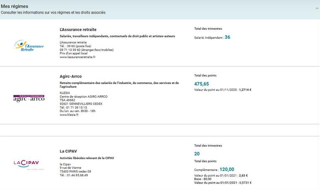Click the 475,65 total points value
320x190 pixels.
[201, 84]
